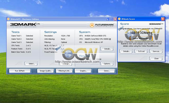Close the 3DMark Score dialog with X
The image size is (169, 103).
tap(163, 19)
